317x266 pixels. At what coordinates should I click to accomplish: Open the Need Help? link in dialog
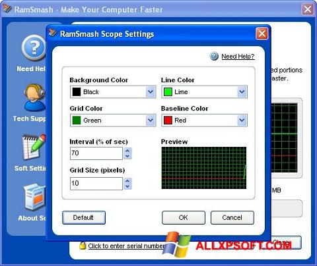238,57
